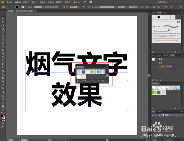This screenshot has height=141, width=184.
Task: Open fill color dropdown arrow
Action: (19, 7)
